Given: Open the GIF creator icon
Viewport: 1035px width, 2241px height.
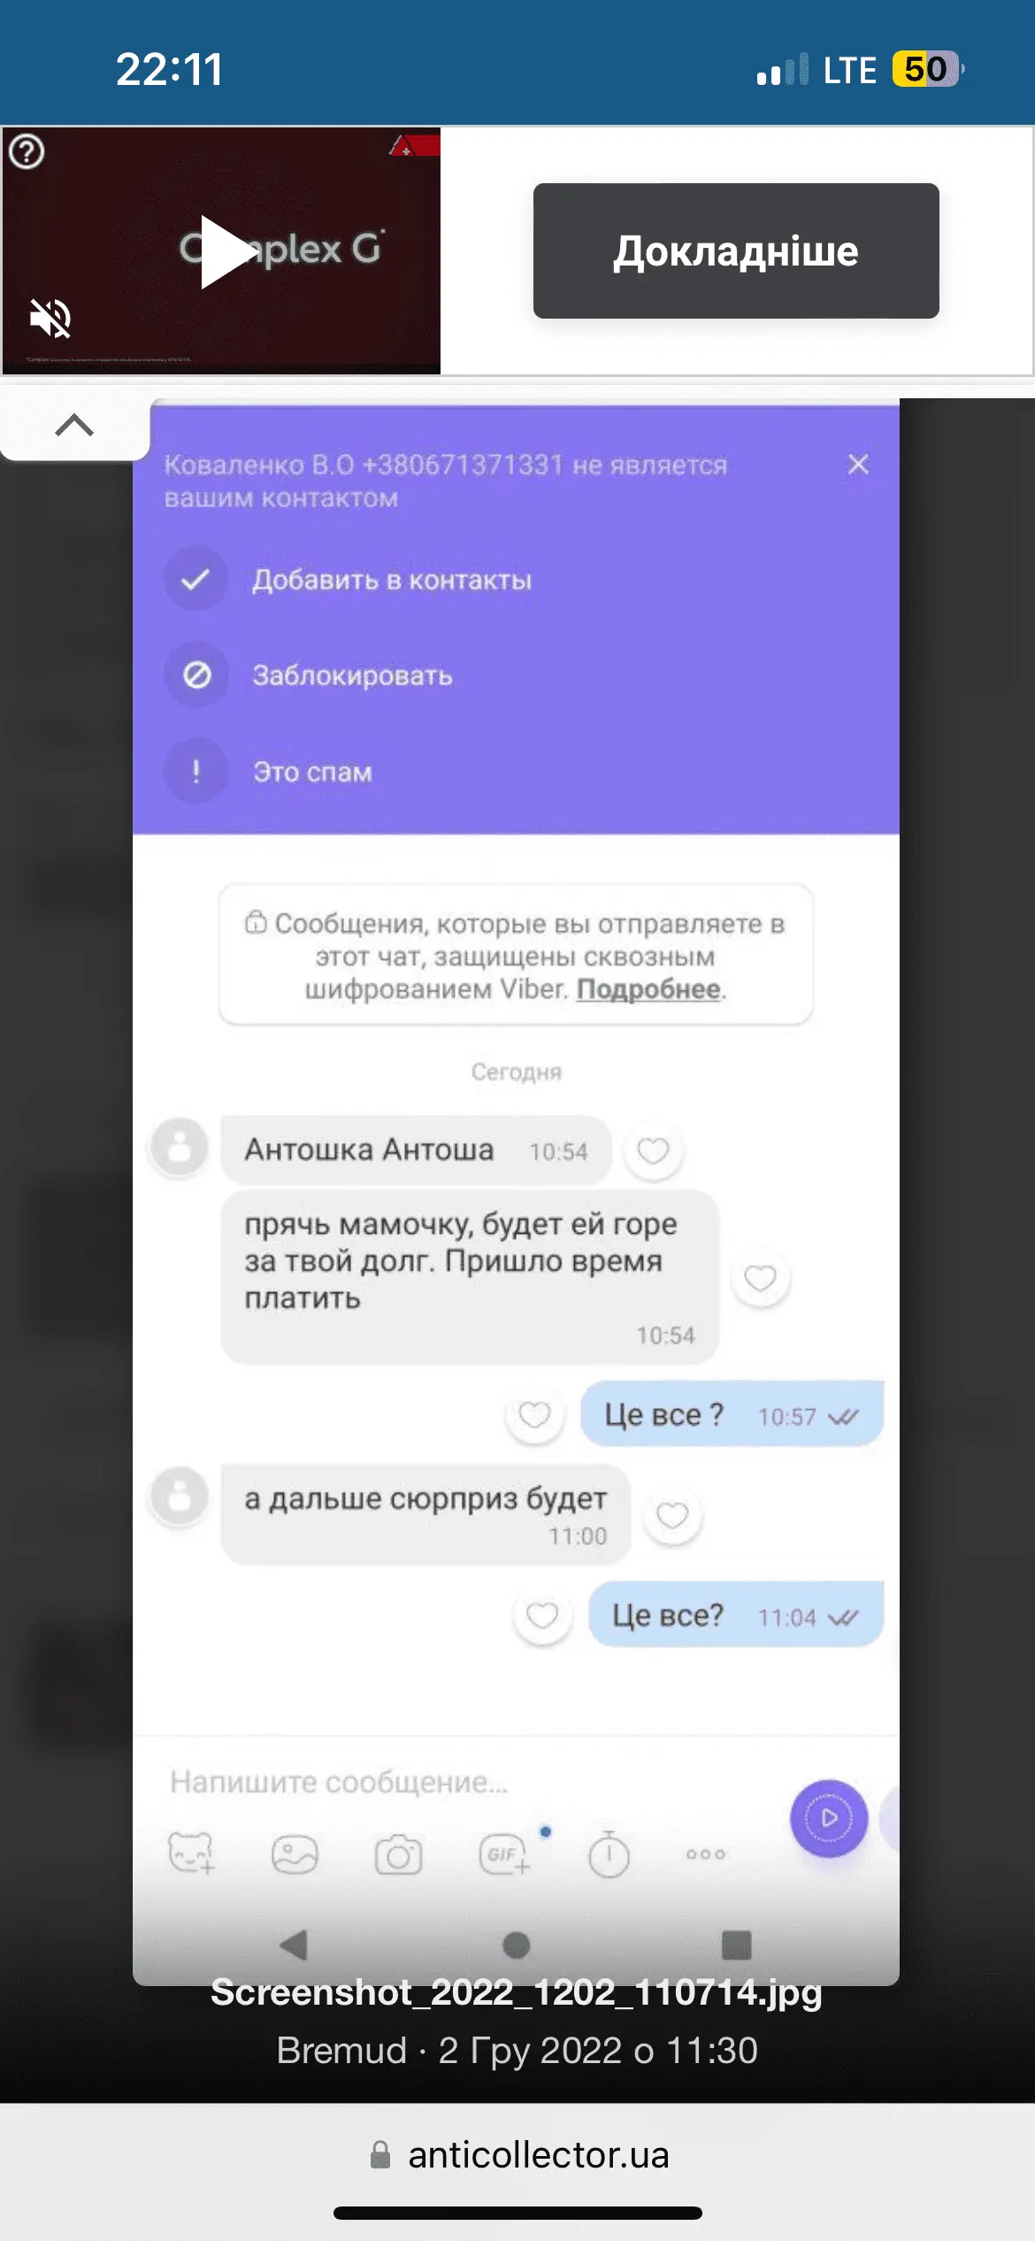Looking at the screenshot, I should [x=504, y=1854].
